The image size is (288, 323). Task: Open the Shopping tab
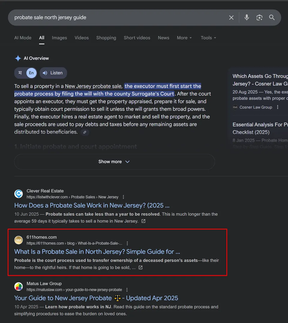[106, 38]
